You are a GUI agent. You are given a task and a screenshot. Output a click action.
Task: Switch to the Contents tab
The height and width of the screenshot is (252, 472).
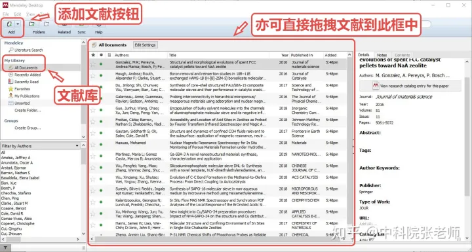click(402, 55)
